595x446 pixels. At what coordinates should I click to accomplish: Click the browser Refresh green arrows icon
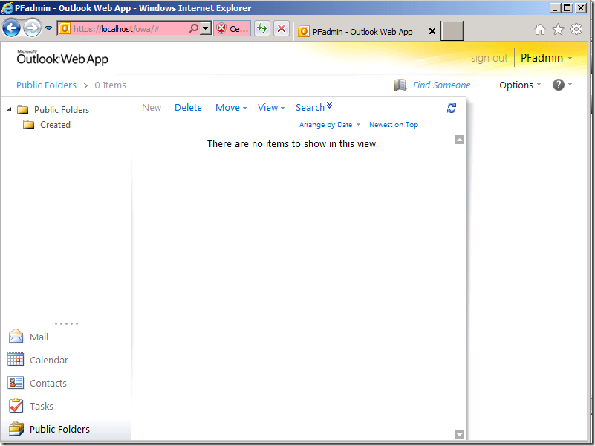[262, 28]
